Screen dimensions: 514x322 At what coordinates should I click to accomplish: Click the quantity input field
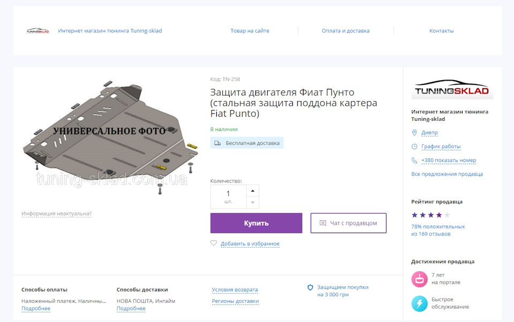(228, 196)
